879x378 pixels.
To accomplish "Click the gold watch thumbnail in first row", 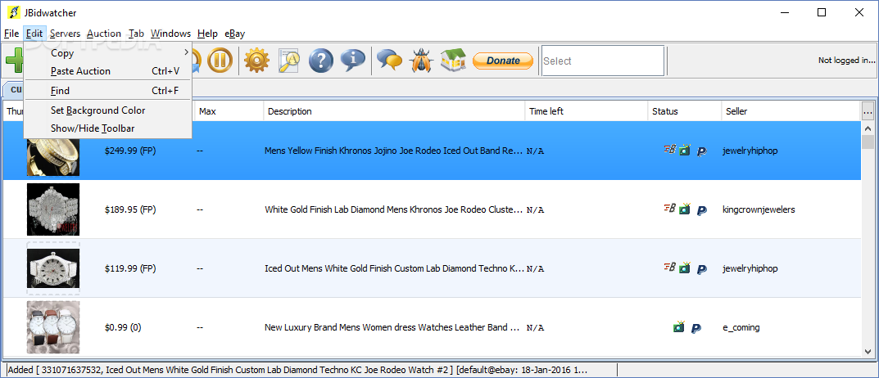I will click(53, 157).
